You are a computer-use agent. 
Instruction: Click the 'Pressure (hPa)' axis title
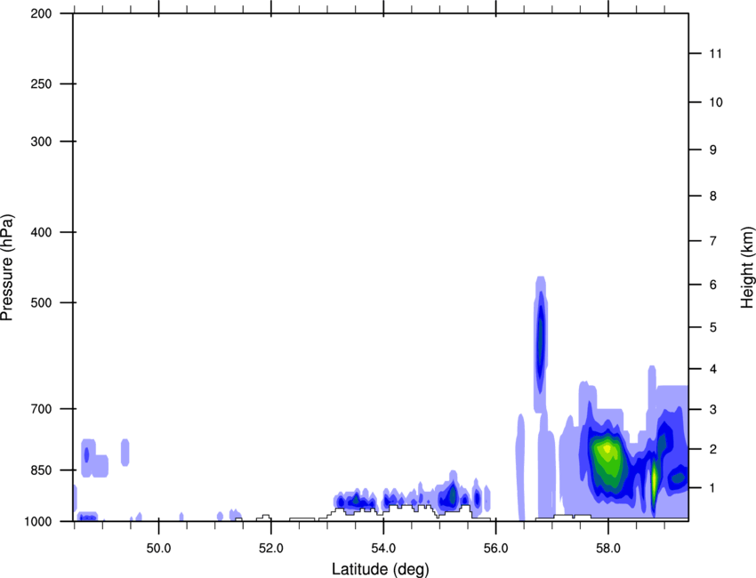(7, 268)
